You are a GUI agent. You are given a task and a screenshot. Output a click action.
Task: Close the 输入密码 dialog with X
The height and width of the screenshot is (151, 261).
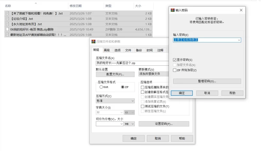(241, 10)
